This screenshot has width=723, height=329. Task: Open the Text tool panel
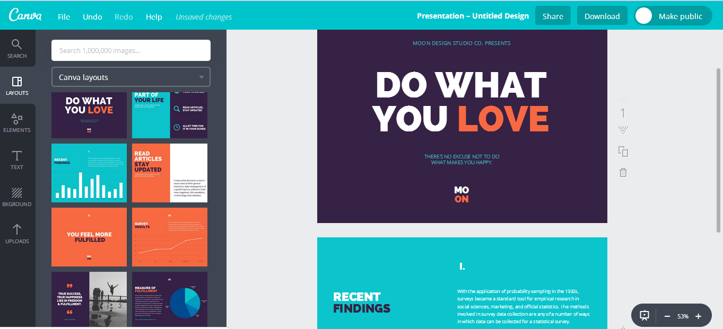click(x=17, y=159)
